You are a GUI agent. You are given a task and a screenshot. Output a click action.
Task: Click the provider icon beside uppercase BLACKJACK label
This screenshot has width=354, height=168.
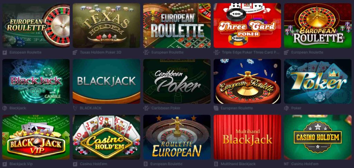tap(75, 108)
